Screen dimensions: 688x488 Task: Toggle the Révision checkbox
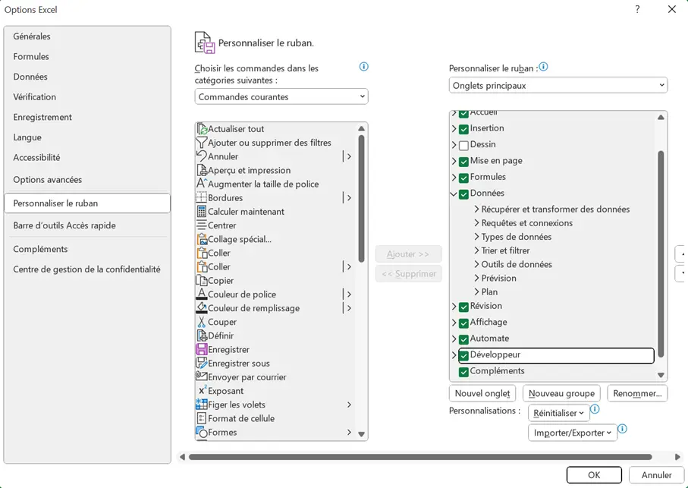pos(463,307)
